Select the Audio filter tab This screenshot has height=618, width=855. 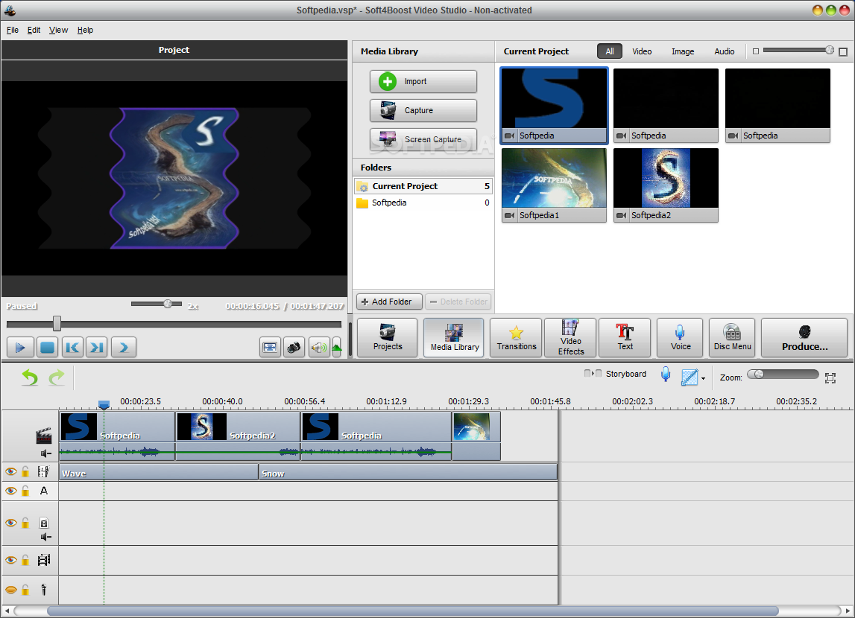724,51
